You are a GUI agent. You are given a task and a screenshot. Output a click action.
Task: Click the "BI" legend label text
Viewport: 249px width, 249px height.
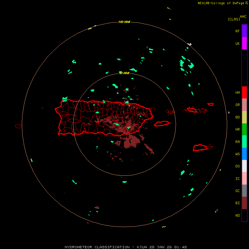click(x=237, y=203)
